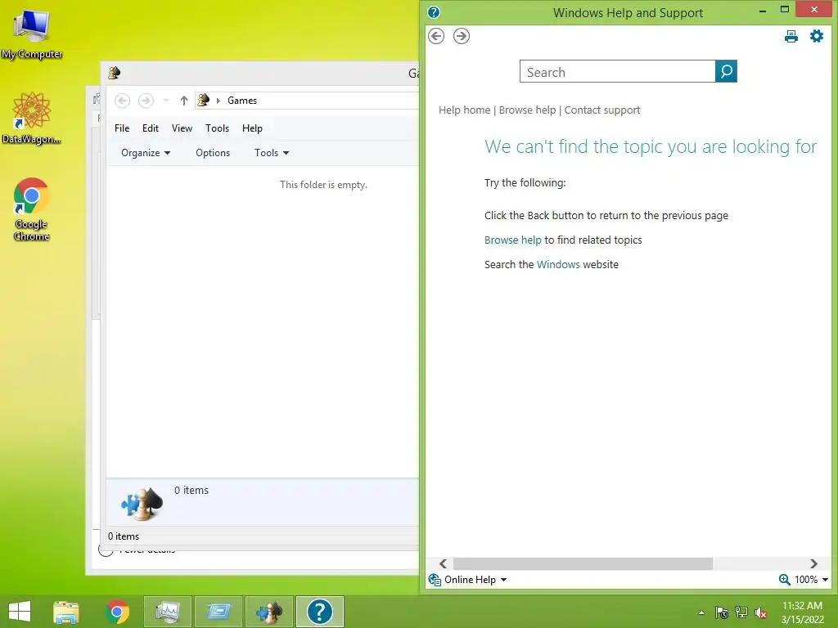Switch to Help and Support taskbar button
Viewport: 838px width, 628px height.
coord(320,612)
